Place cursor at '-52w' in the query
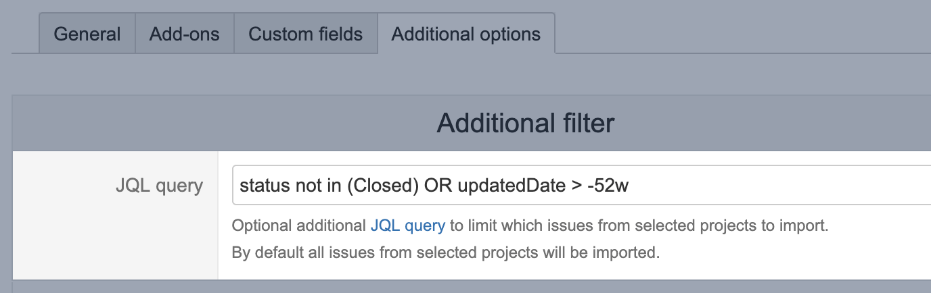Image resolution: width=931 pixels, height=293 pixels. pyautogui.click(x=608, y=186)
